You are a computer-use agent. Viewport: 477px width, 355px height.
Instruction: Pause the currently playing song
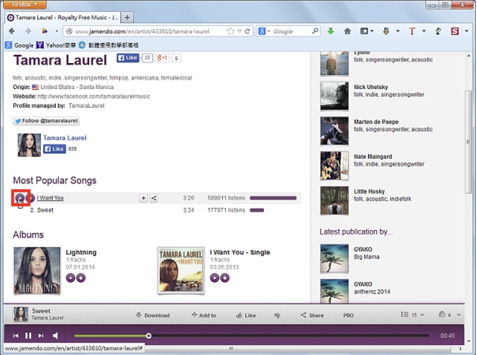click(x=28, y=336)
